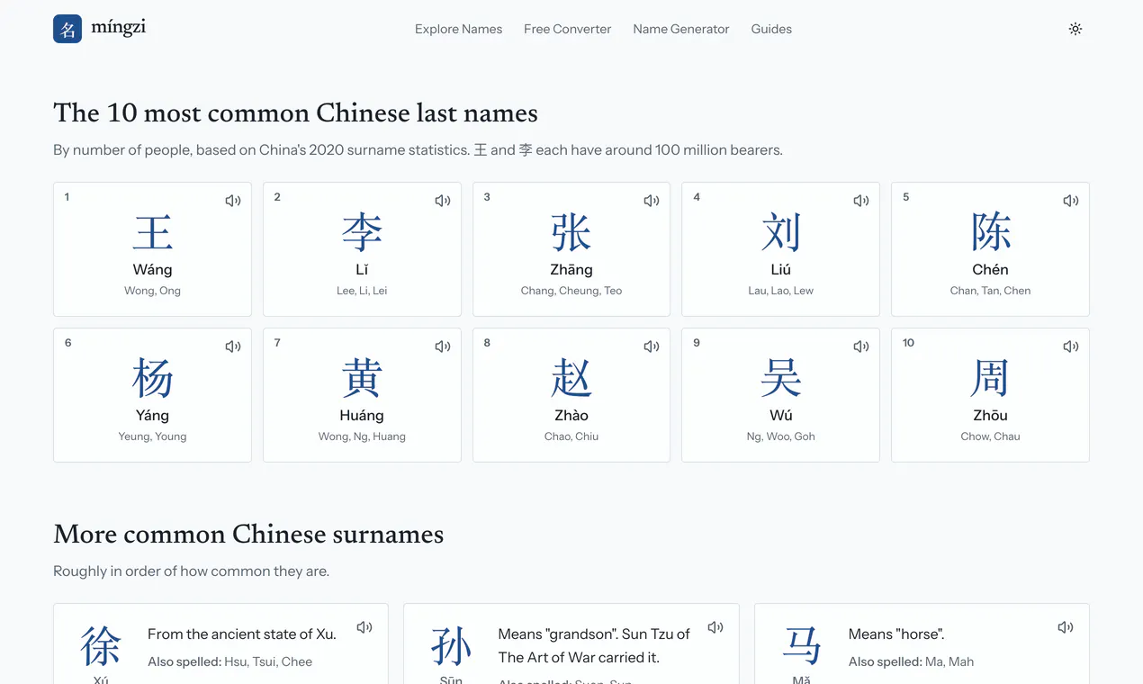Screen dimensions: 1143x684
Task: Open the Free Converter page
Action: [x=568, y=29]
